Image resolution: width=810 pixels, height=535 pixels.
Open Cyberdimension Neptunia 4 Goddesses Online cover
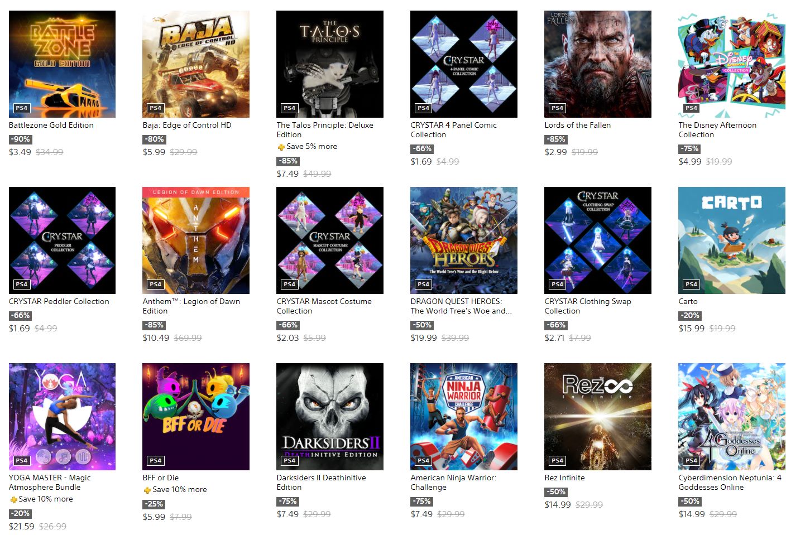pos(732,417)
